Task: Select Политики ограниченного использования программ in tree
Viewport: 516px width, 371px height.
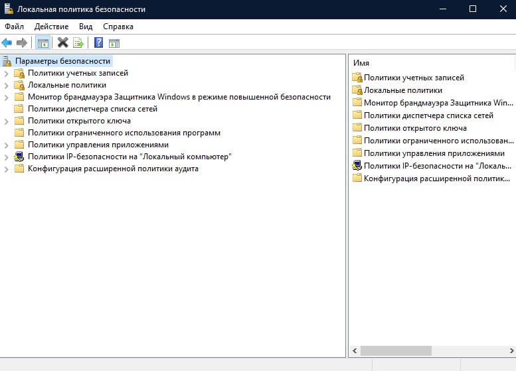Action: click(x=124, y=133)
